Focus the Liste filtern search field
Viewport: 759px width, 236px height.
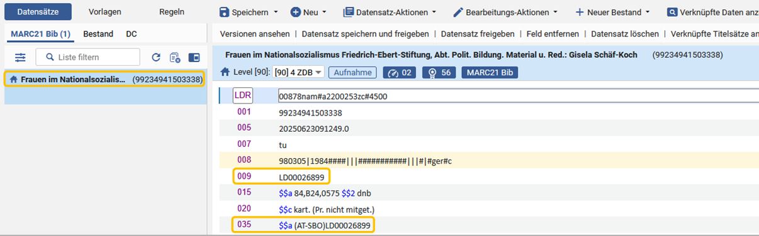point(88,57)
